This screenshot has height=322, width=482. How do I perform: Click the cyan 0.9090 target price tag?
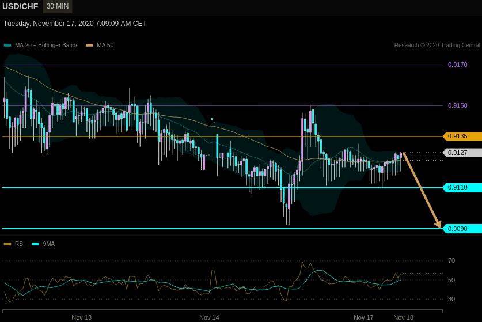[462, 229]
